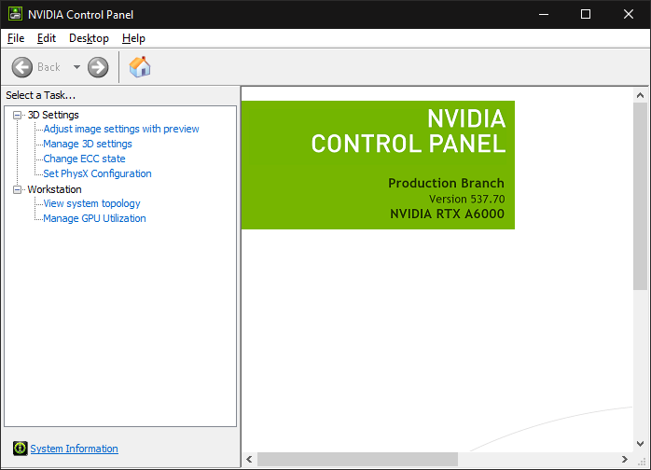The width and height of the screenshot is (651, 470).
Task: Click the Back arrow toolbar icon
Action: point(22,67)
